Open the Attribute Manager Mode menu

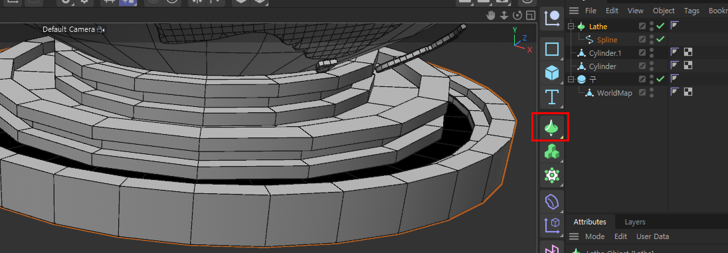click(x=594, y=236)
